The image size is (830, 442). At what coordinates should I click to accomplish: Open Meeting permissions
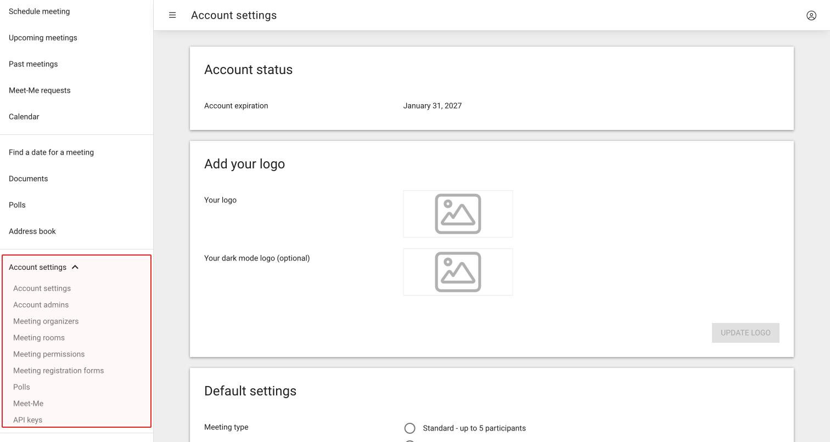[49, 354]
